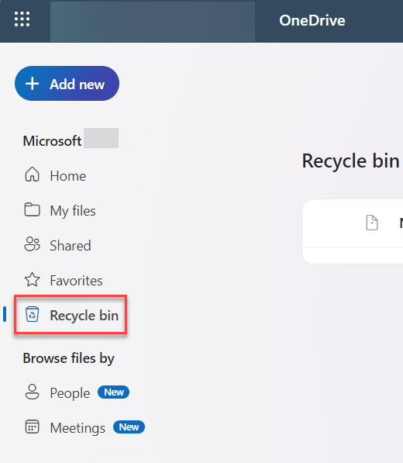
Task: Open the Shared section
Action: tap(57, 245)
